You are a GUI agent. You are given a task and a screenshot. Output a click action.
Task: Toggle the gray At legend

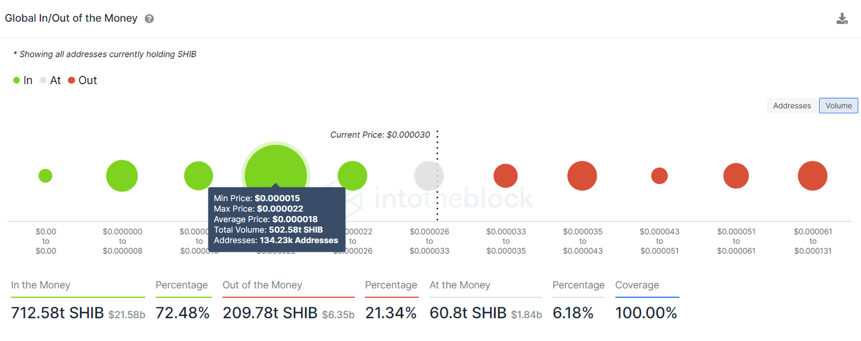pos(50,80)
